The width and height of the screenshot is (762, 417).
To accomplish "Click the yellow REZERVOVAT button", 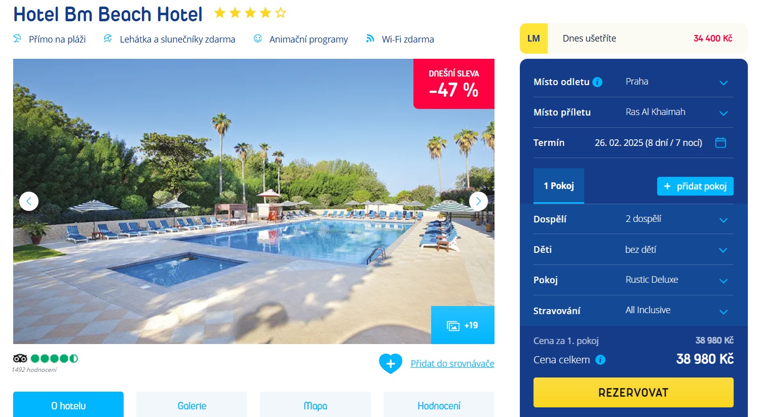I will click(633, 392).
